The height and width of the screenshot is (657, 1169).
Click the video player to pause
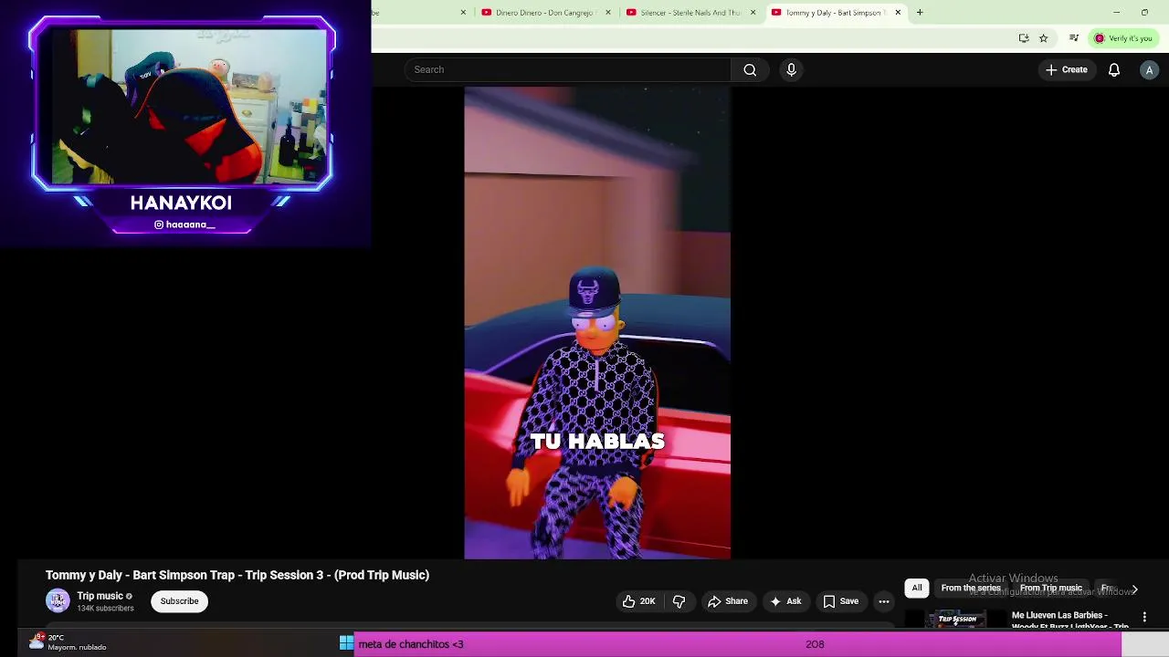pyautogui.click(x=597, y=323)
